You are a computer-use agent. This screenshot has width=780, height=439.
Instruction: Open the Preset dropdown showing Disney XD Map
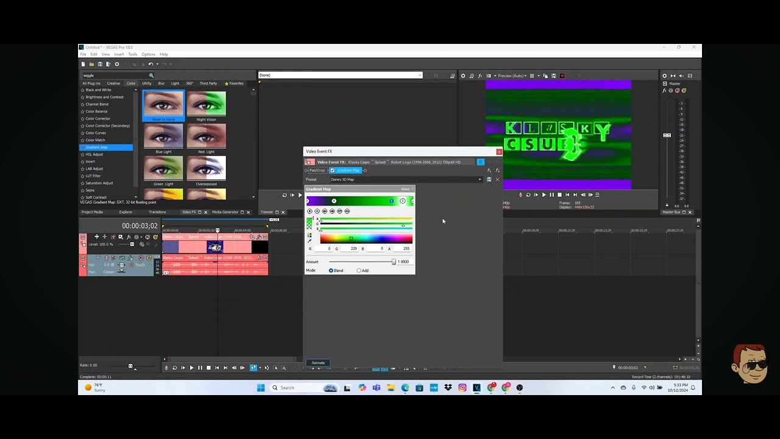tap(406, 179)
